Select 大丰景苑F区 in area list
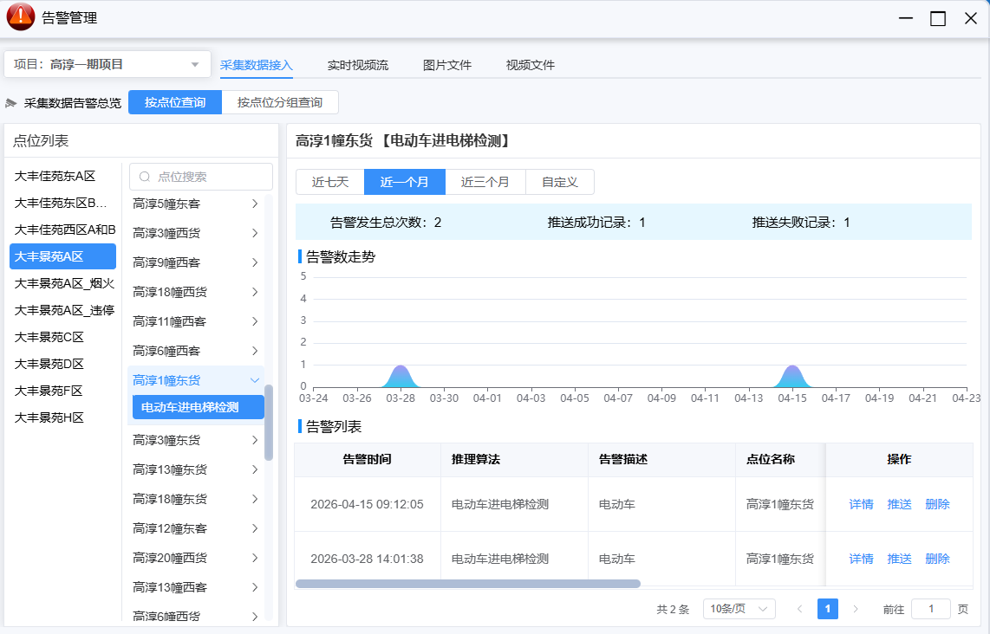Viewport: 990px width, 634px height. tap(62, 391)
